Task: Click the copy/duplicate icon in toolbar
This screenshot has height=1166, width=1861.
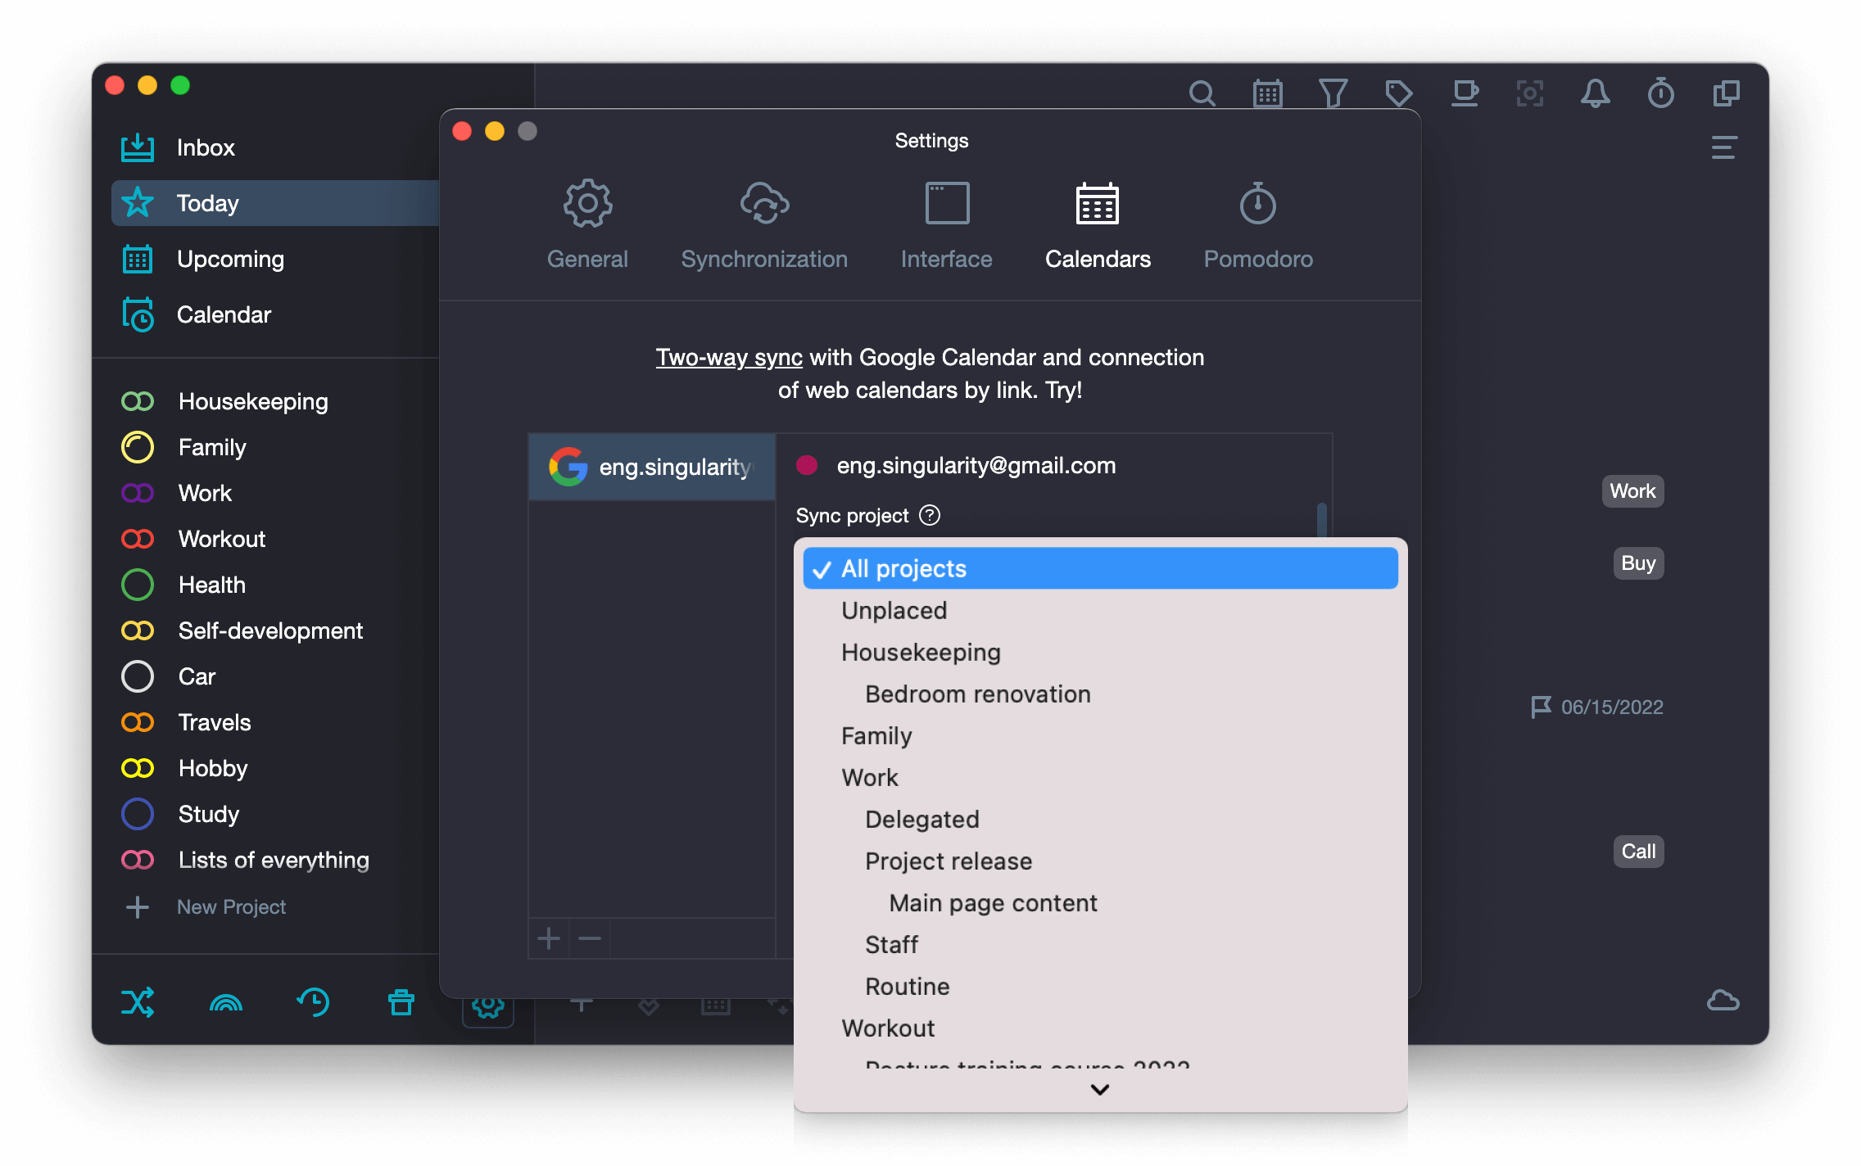Action: [1725, 93]
